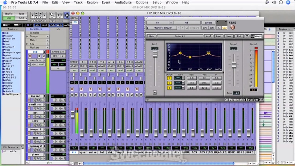
Task: Click EQ band 2 node on graph
Action: click(x=190, y=57)
